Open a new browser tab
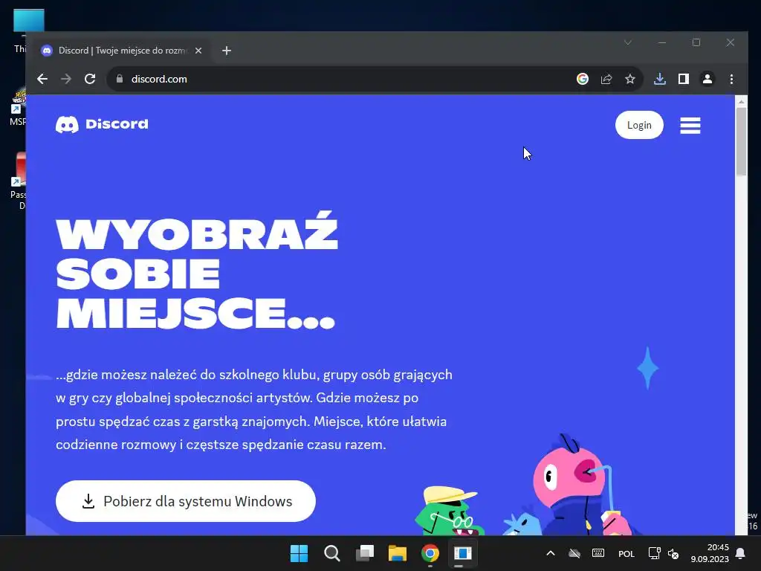The image size is (761, 571). click(x=227, y=51)
